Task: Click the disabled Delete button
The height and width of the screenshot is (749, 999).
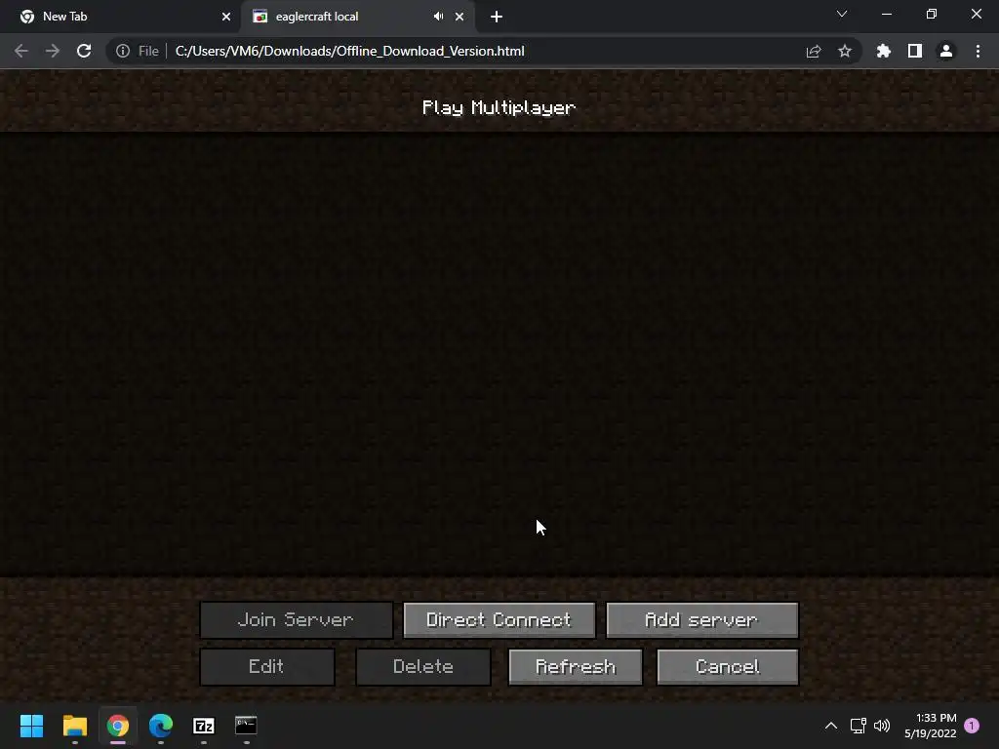Action: (x=423, y=667)
